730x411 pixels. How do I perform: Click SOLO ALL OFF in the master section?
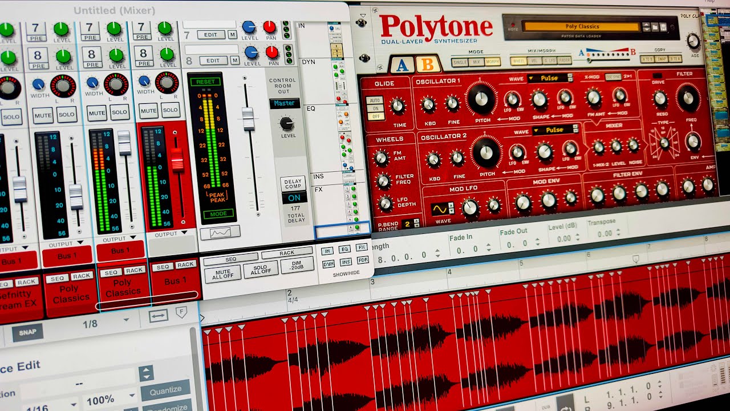pos(261,269)
